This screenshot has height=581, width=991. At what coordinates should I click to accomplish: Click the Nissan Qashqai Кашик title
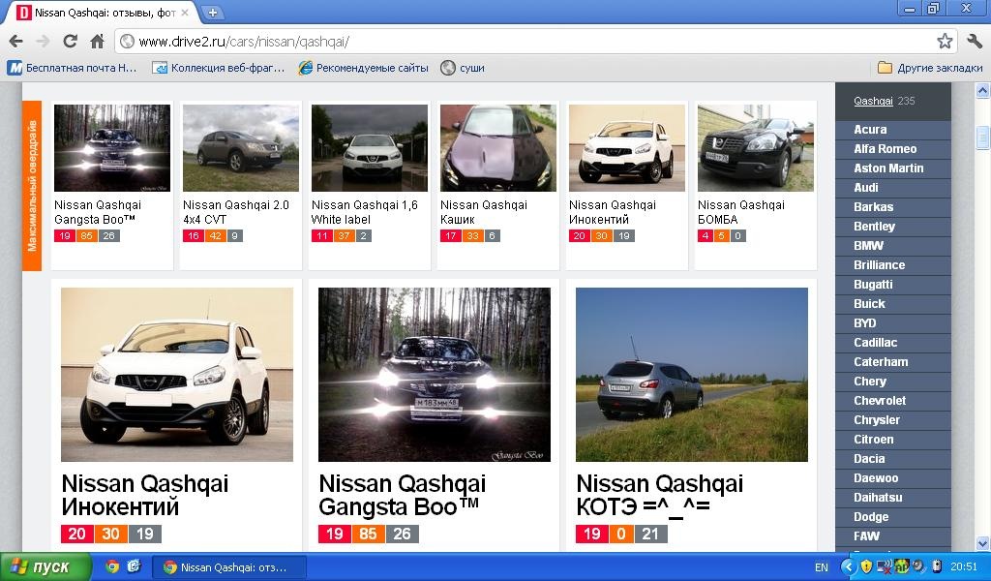[x=484, y=212]
